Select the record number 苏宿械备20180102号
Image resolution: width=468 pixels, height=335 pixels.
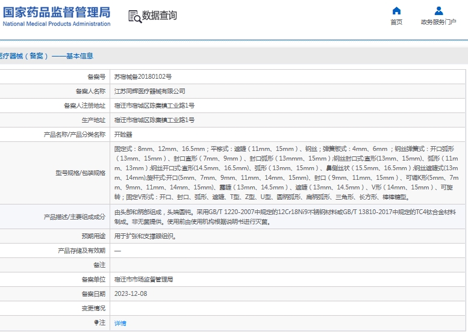(143, 77)
